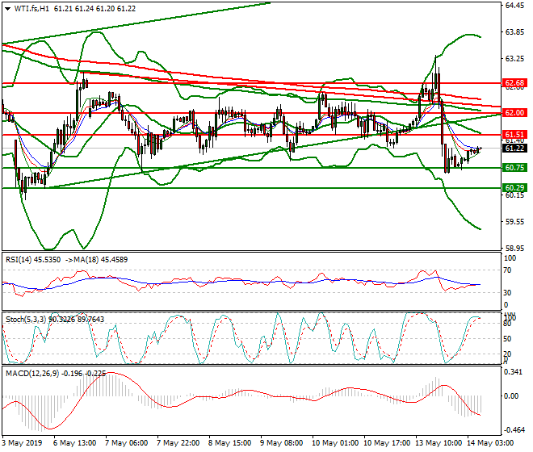Viewport: 533px width, 452px height.
Task: Click the RSI scale value 30
Action: tap(507, 293)
